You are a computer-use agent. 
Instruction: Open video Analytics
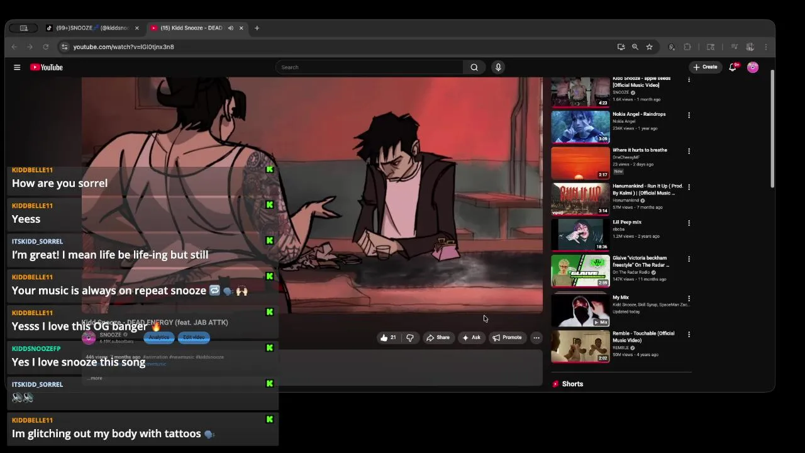[158, 338]
